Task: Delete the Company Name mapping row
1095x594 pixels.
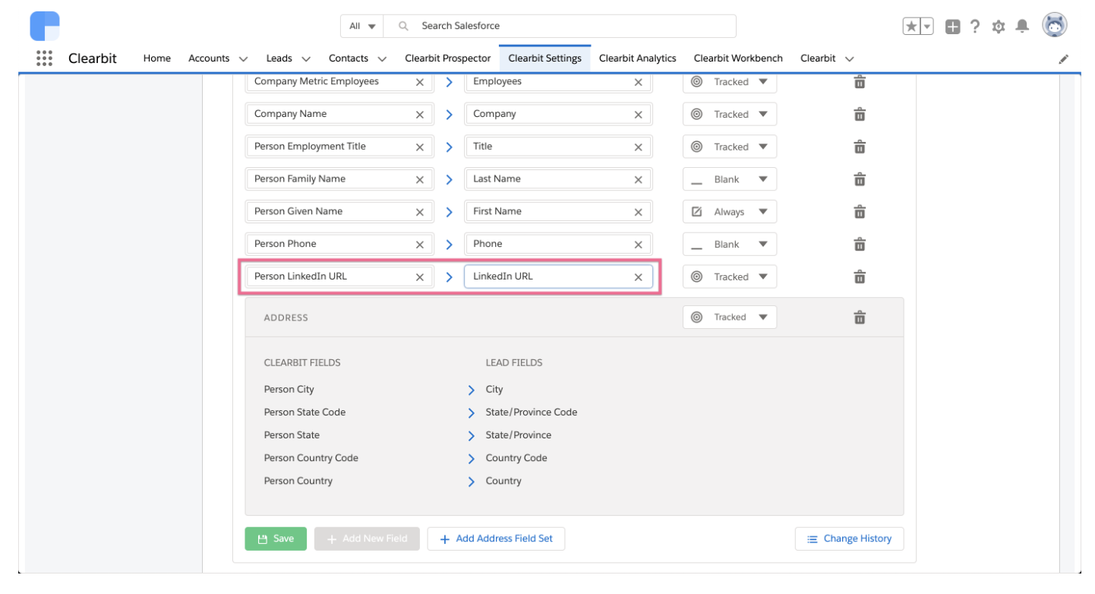Action: tap(860, 114)
